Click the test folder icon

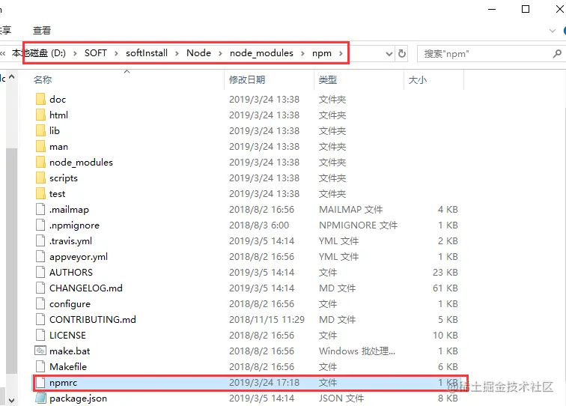[40, 193]
